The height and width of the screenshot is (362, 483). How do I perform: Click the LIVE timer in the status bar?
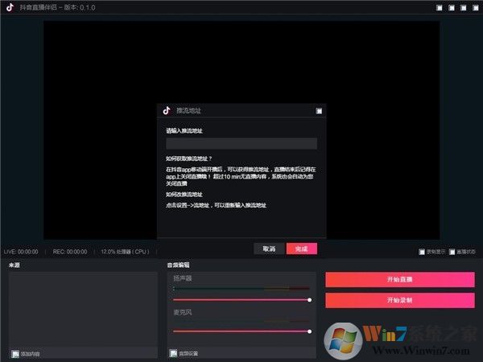21,252
